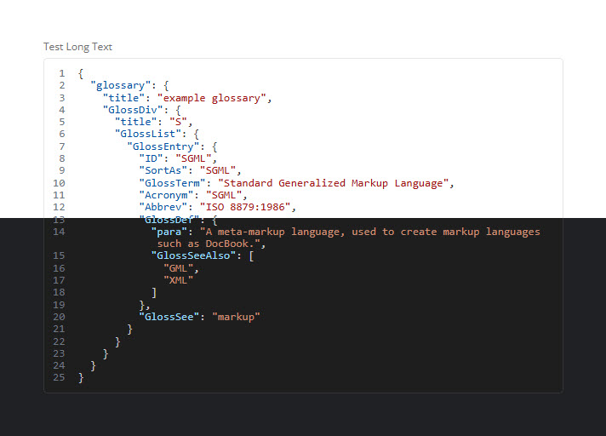606x436 pixels.
Task: Click the opening brace on line 1
Action: [x=81, y=73]
